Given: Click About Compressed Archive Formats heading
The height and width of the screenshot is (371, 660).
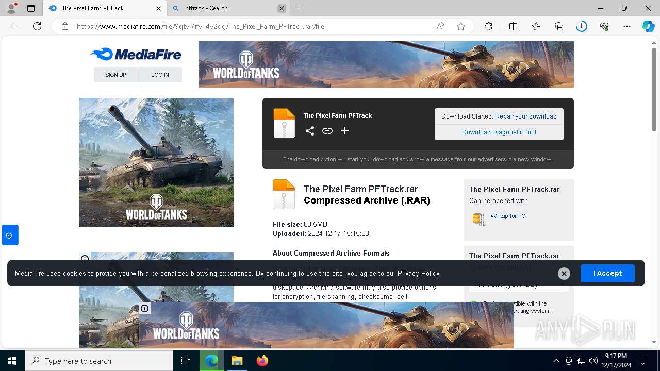Looking at the screenshot, I should coord(331,253).
